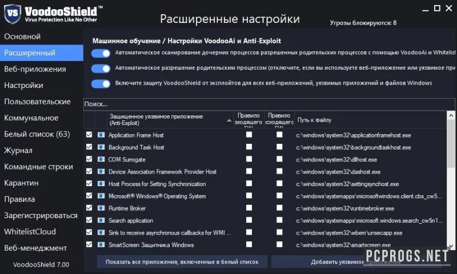The width and height of the screenshot is (457, 274).
Task: Enable inbound rule for Search application
Action: (249, 220)
